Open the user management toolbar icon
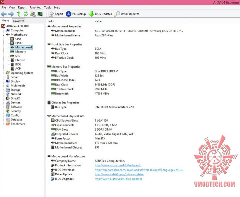Viewport: 240px width, 197px height. click(x=33, y=14)
